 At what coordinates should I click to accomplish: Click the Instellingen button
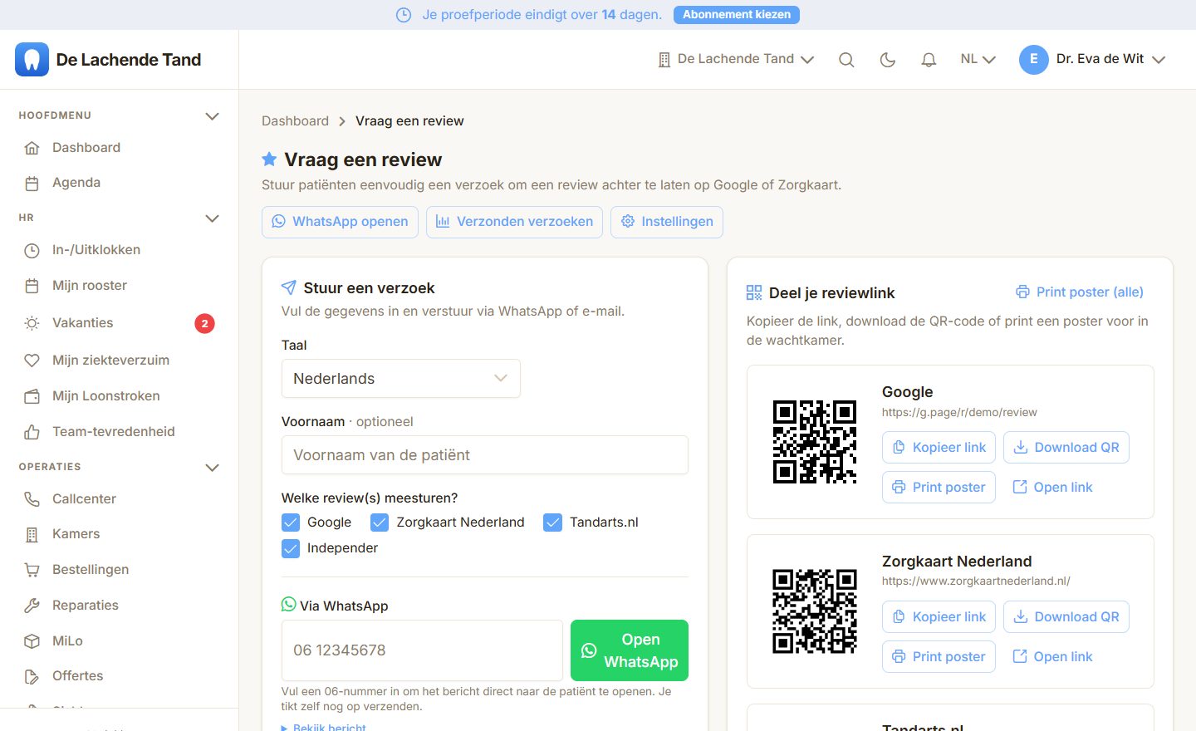point(667,222)
